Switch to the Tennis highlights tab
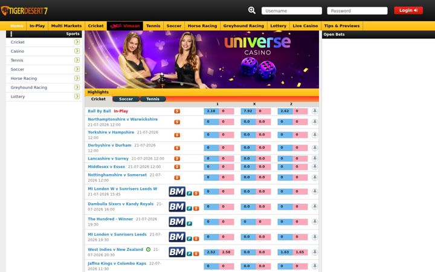 click(153, 99)
